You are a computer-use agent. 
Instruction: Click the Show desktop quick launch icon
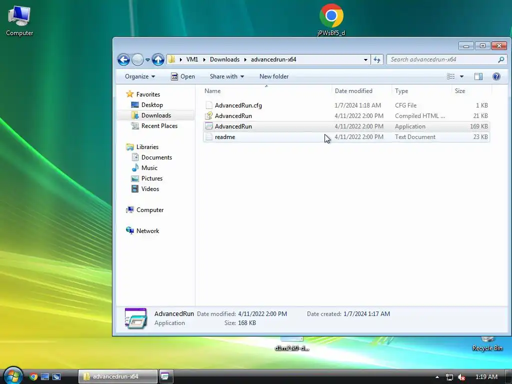coord(45,376)
